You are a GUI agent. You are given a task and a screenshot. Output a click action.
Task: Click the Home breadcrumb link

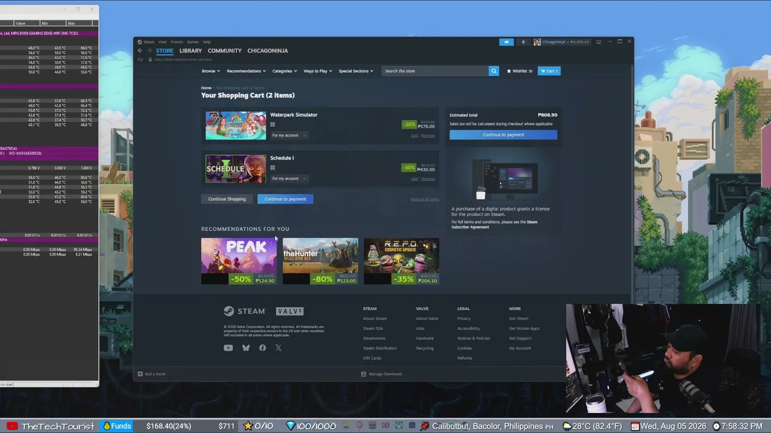point(206,88)
